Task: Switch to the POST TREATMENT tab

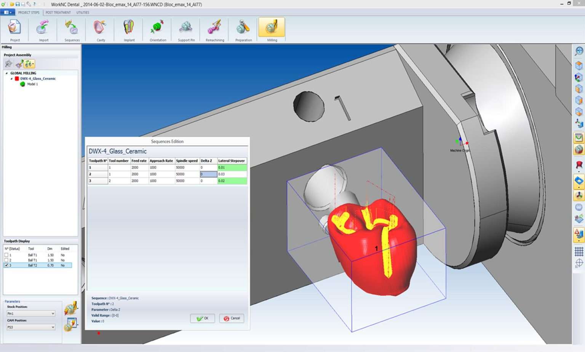Action: (58, 12)
